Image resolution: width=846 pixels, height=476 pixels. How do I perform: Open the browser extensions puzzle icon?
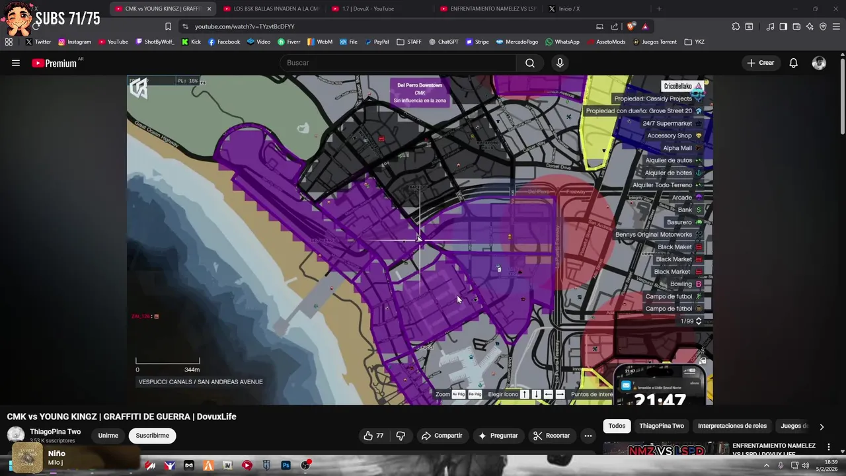(x=736, y=26)
